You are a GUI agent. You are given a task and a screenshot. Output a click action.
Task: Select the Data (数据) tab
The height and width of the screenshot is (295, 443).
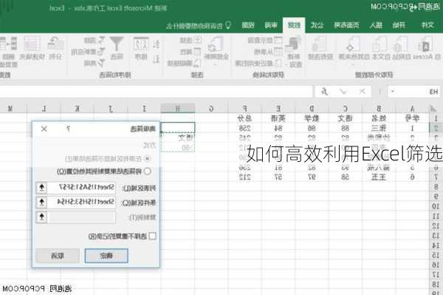[x=294, y=25]
